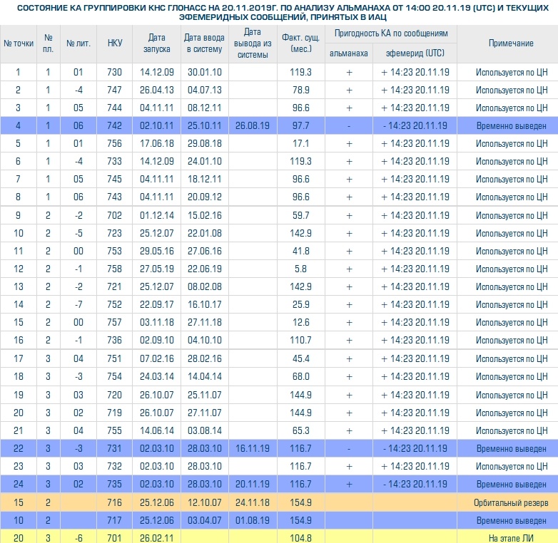Click the '№ точки' column header

pos(19,43)
